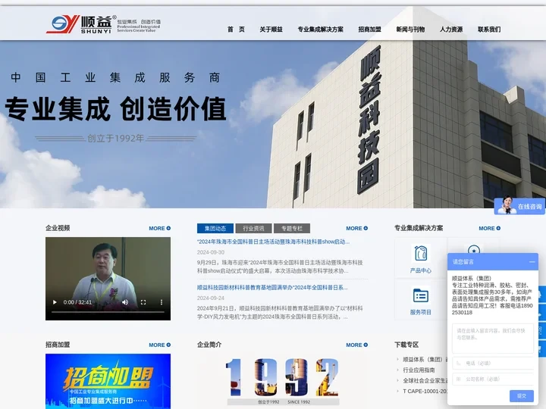
Task: Click MORE next to 企业视频
Action: (x=160, y=228)
